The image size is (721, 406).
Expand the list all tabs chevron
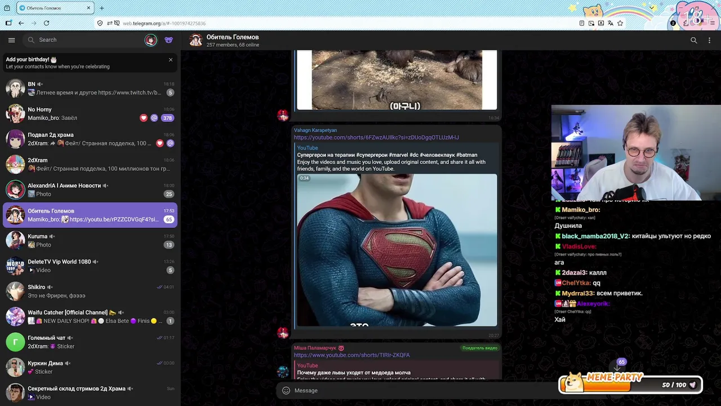[x=652, y=8]
